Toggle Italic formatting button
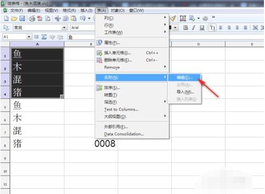The height and width of the screenshot is (194, 265). click(x=194, y=28)
